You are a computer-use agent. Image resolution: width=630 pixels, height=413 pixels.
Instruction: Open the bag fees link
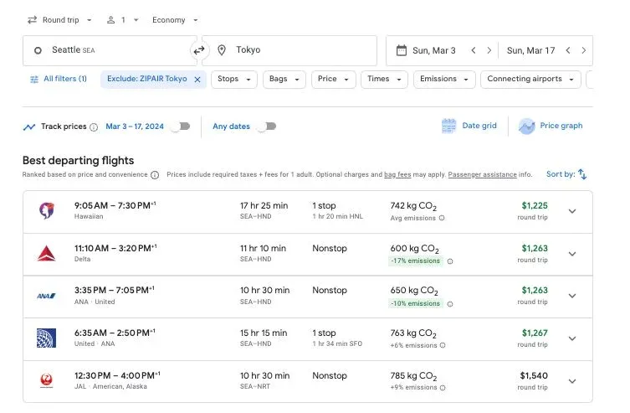click(x=397, y=174)
